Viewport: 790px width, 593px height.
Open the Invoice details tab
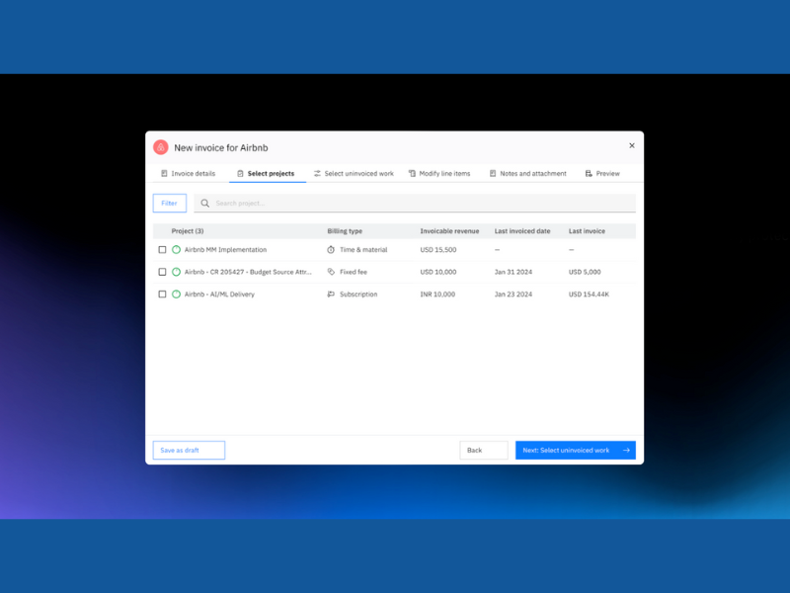[x=188, y=174]
